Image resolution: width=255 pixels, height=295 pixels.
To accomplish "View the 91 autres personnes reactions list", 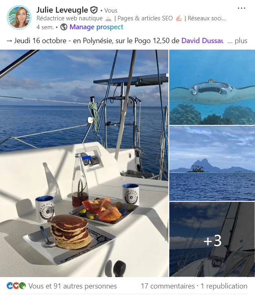I will (72, 286).
